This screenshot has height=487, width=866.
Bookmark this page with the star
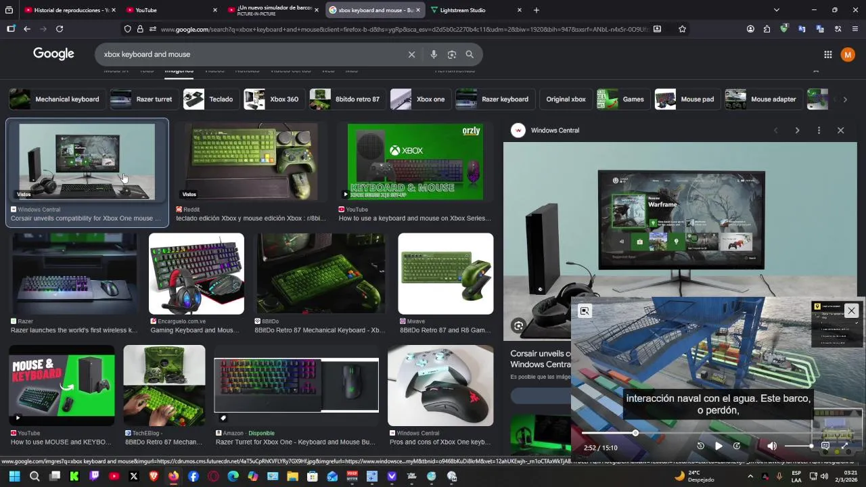[x=682, y=29]
